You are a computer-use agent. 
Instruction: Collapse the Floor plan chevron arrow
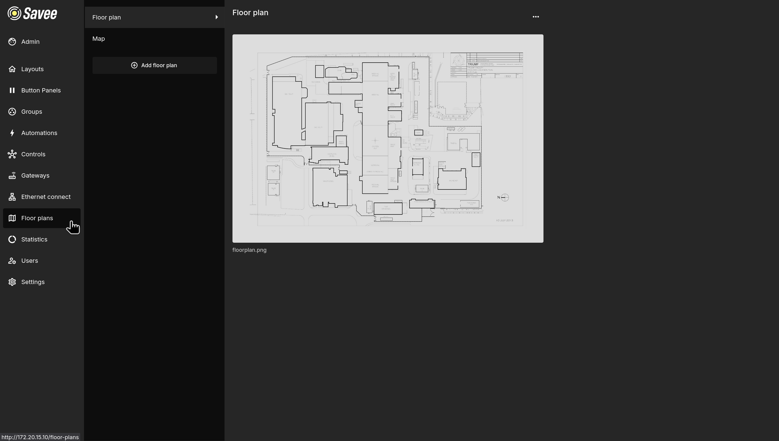216,17
